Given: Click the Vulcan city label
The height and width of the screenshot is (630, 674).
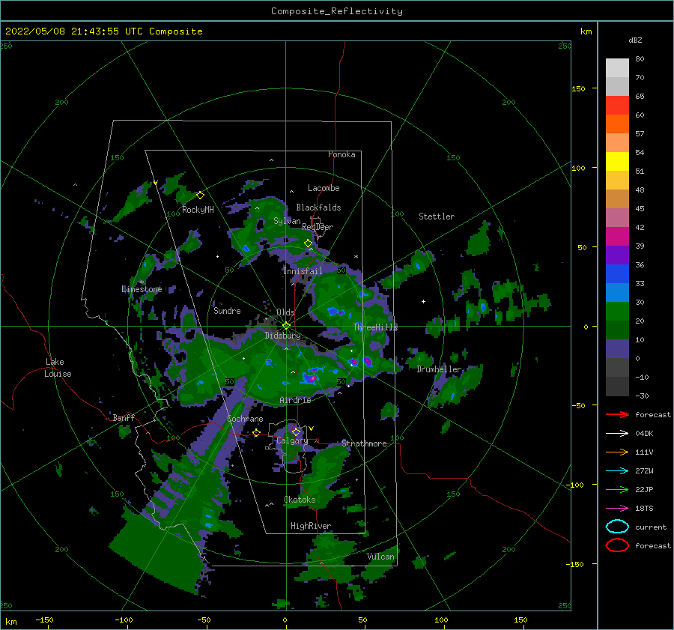Looking at the screenshot, I should click(x=381, y=557).
